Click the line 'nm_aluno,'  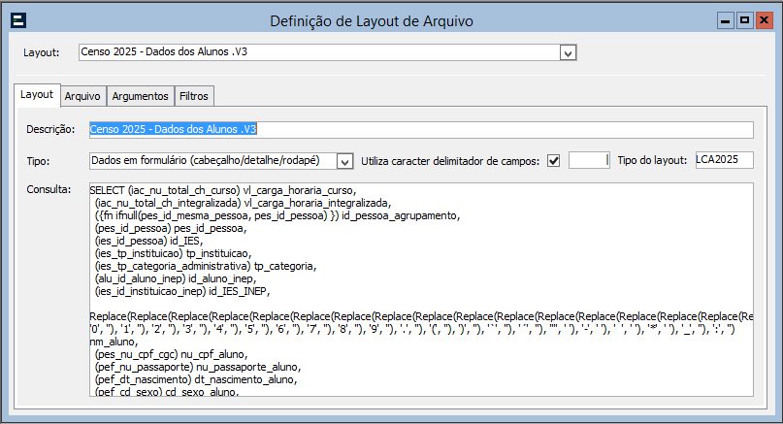[114, 342]
